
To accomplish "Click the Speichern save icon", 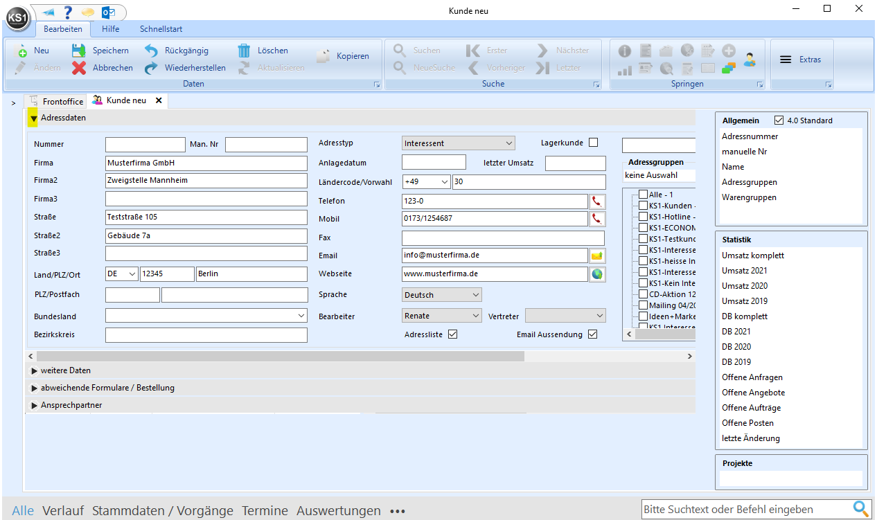I will (x=78, y=51).
